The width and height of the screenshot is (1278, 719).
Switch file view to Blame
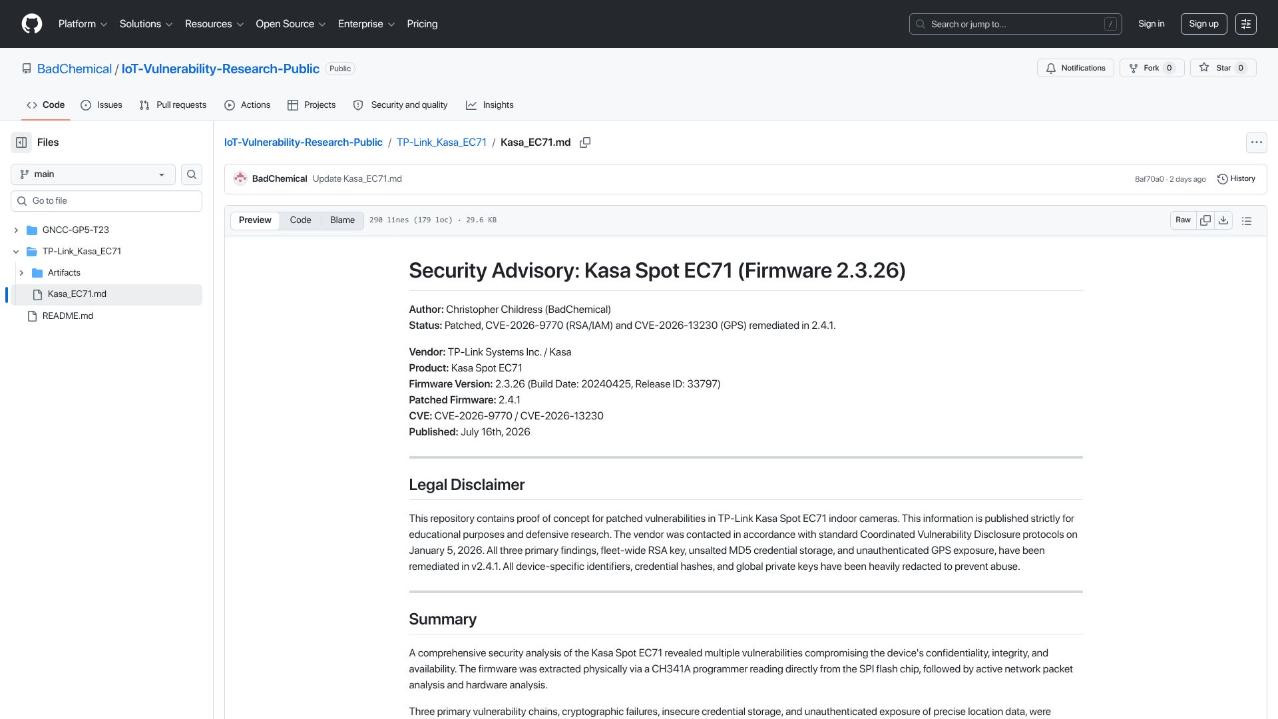point(342,220)
